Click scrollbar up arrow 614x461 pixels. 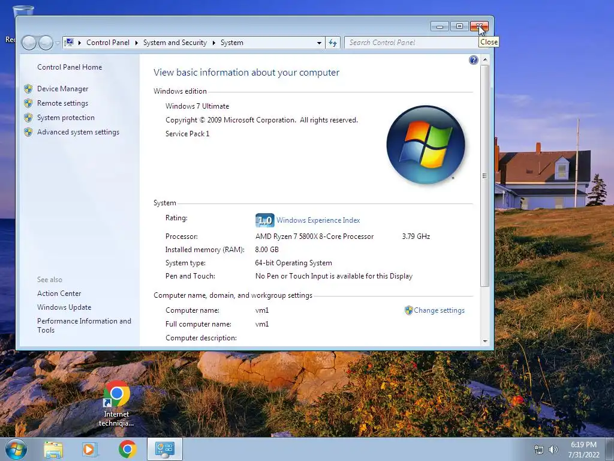coord(485,60)
